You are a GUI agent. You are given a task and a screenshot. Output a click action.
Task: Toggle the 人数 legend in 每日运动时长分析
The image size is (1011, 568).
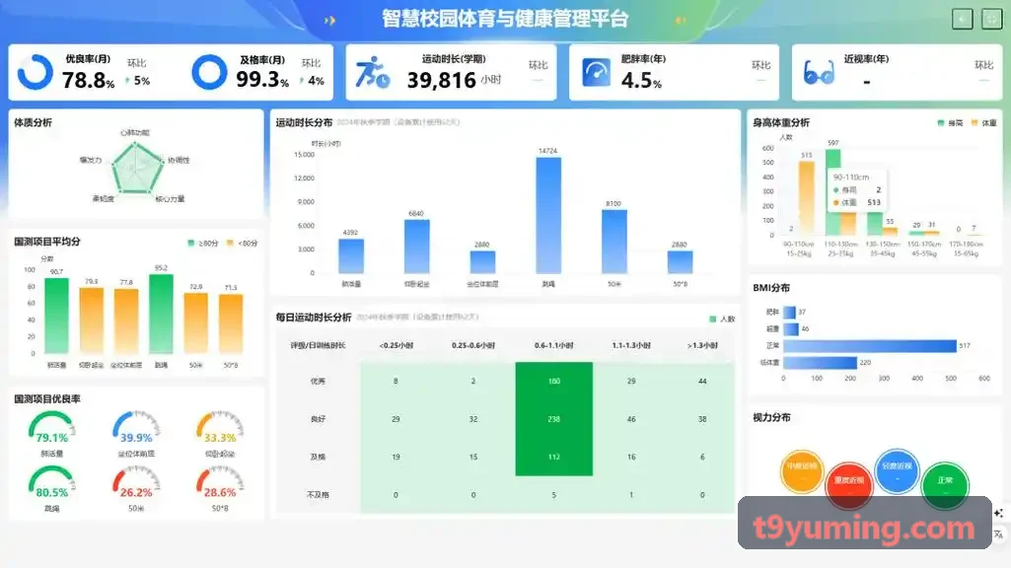point(721,319)
